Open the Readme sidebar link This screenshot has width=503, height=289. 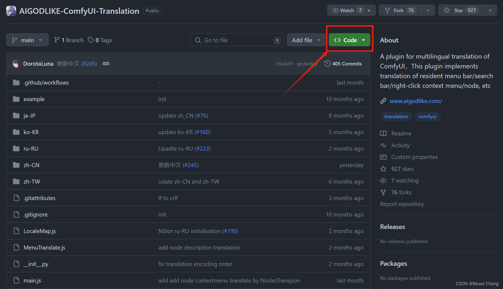coord(401,134)
